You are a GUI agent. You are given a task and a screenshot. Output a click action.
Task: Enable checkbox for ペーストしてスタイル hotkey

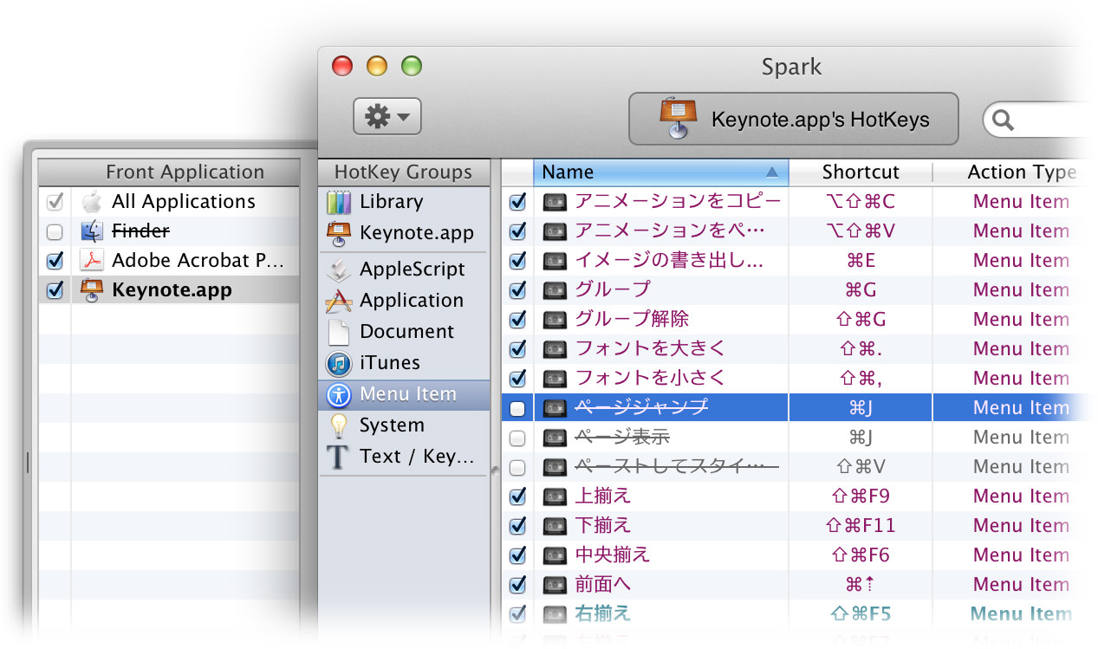pyautogui.click(x=517, y=467)
